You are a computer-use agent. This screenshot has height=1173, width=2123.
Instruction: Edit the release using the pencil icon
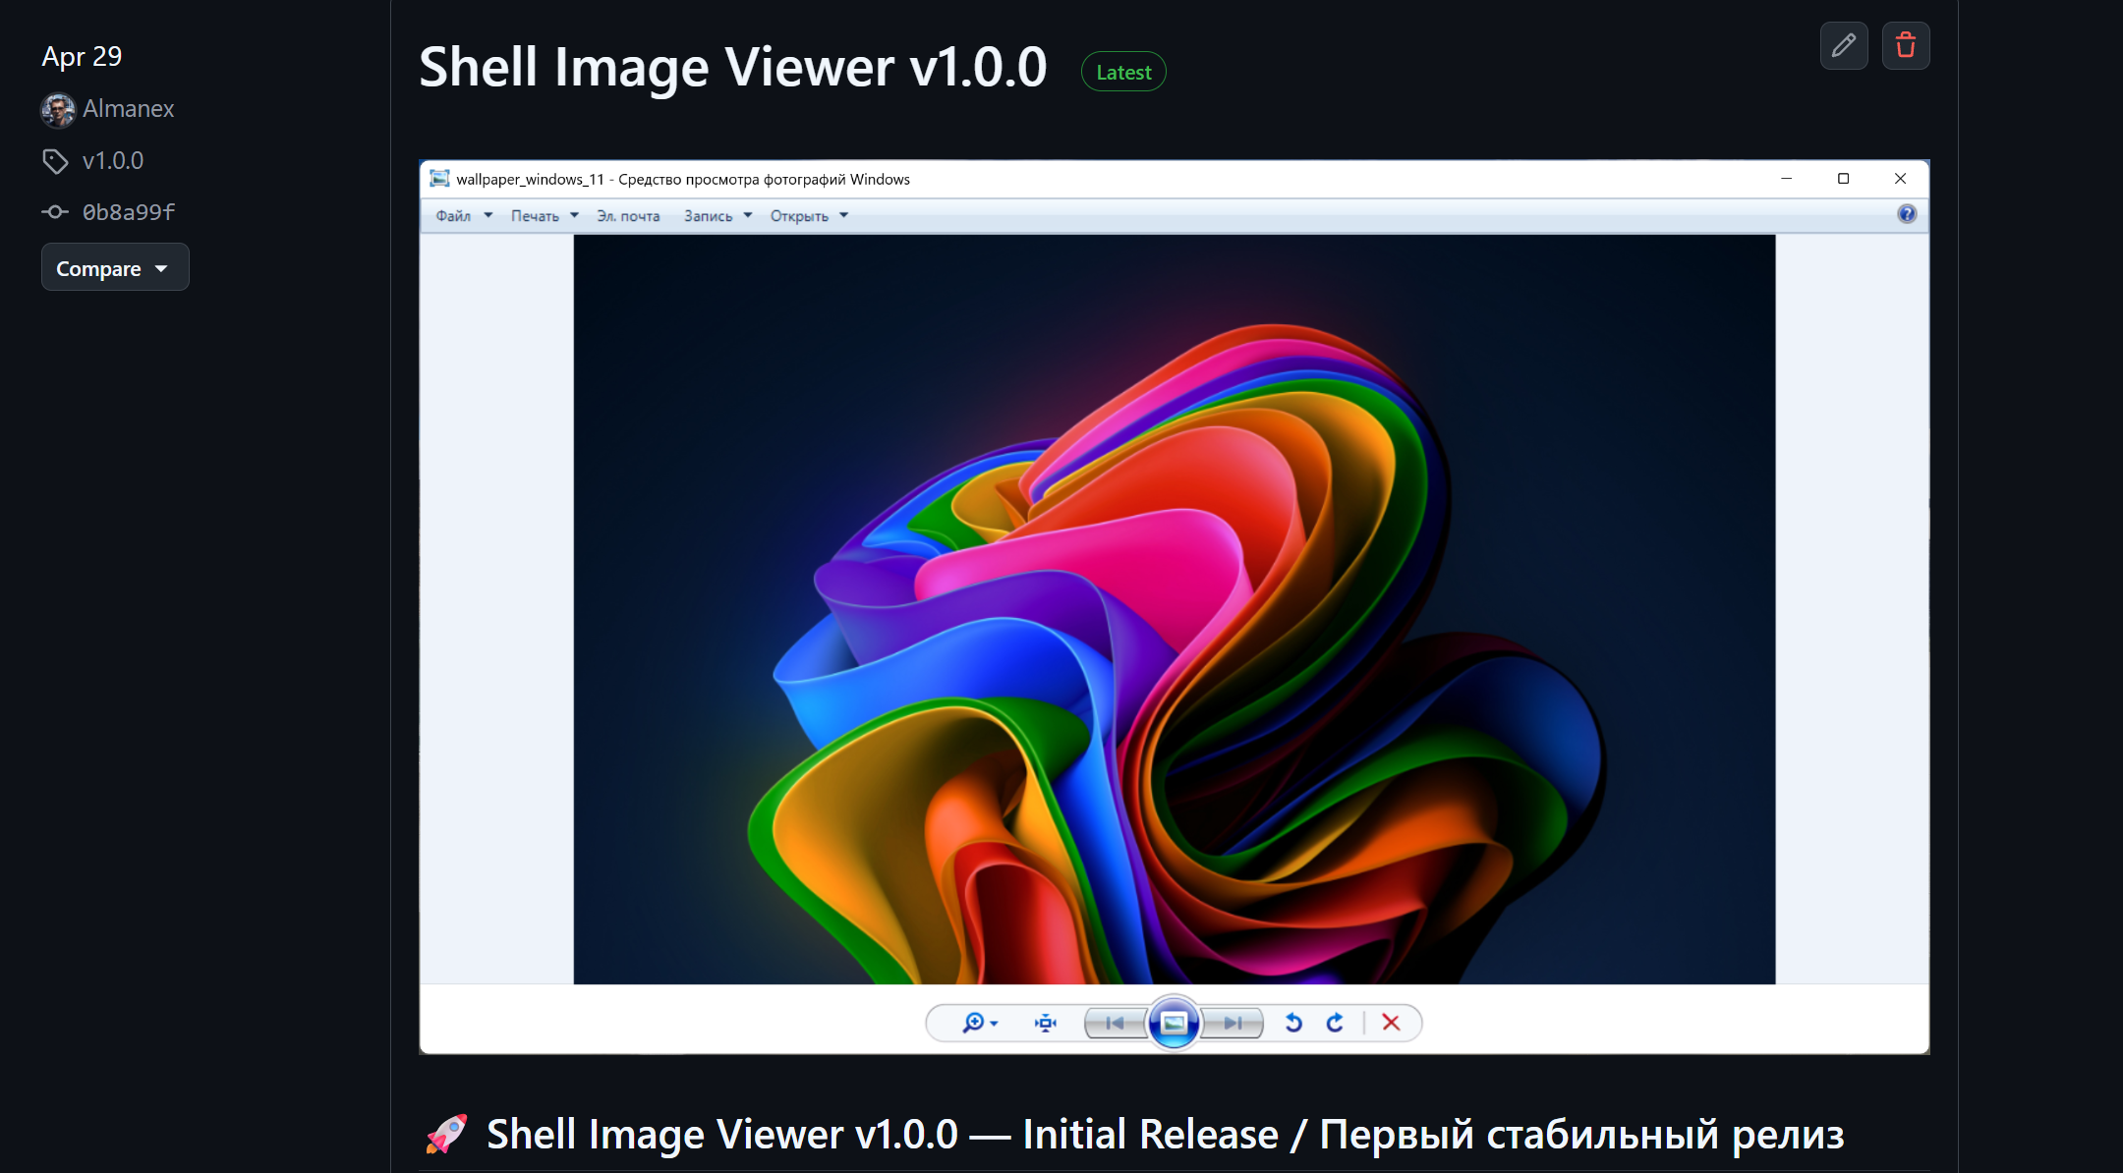pos(1844,46)
